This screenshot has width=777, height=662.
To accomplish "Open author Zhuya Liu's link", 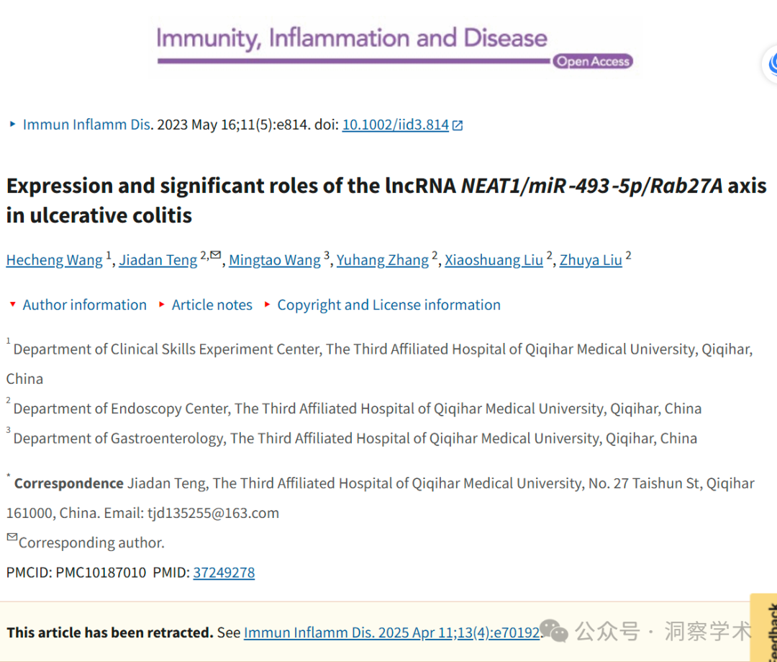I will [591, 260].
